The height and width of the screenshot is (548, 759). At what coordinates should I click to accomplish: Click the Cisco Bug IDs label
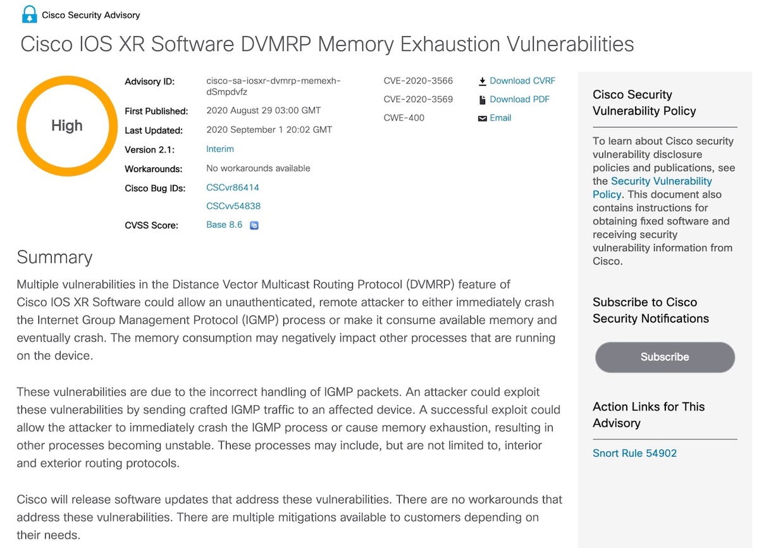click(155, 188)
